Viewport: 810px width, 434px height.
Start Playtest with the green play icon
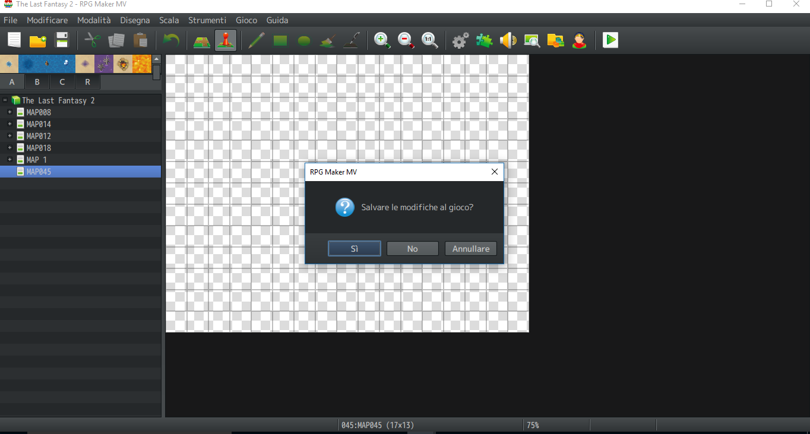coord(610,40)
